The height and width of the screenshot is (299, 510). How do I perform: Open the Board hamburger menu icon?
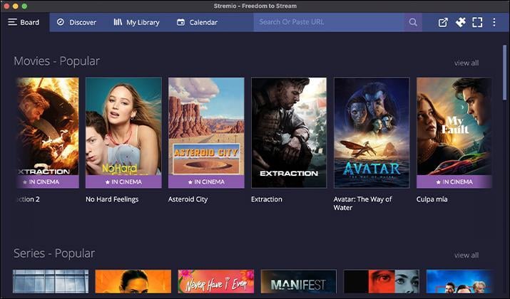coord(12,22)
